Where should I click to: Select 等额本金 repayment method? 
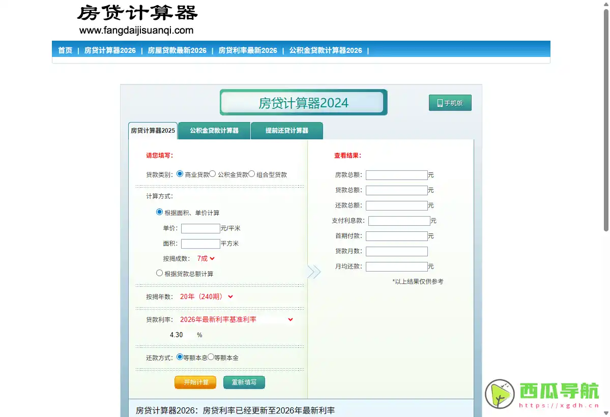[x=211, y=357]
